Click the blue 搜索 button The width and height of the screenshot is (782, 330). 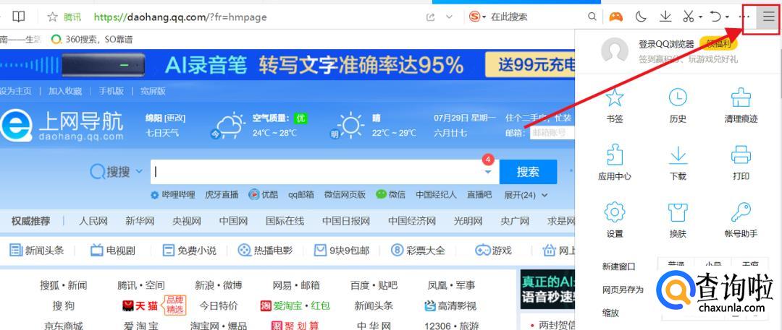[x=528, y=172]
